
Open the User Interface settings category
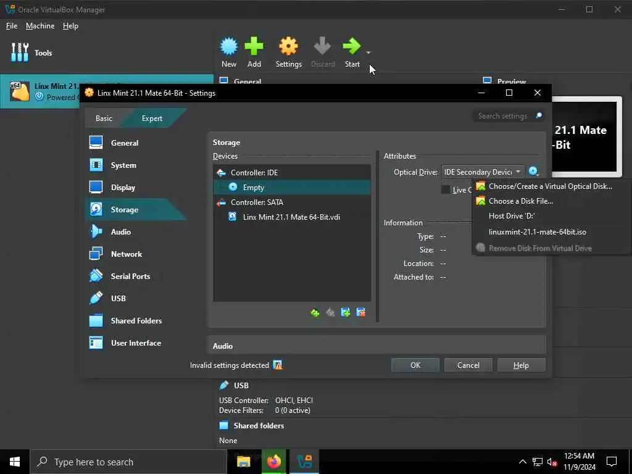[x=136, y=343]
